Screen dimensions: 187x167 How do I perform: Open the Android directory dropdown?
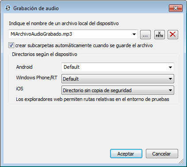point(118,67)
